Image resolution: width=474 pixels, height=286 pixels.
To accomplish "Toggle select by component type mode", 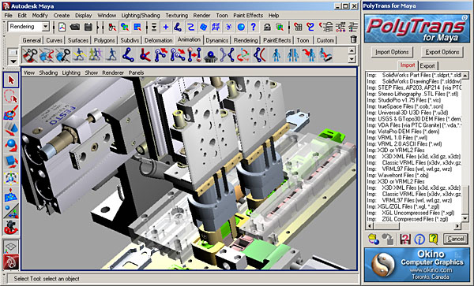I will (137, 27).
